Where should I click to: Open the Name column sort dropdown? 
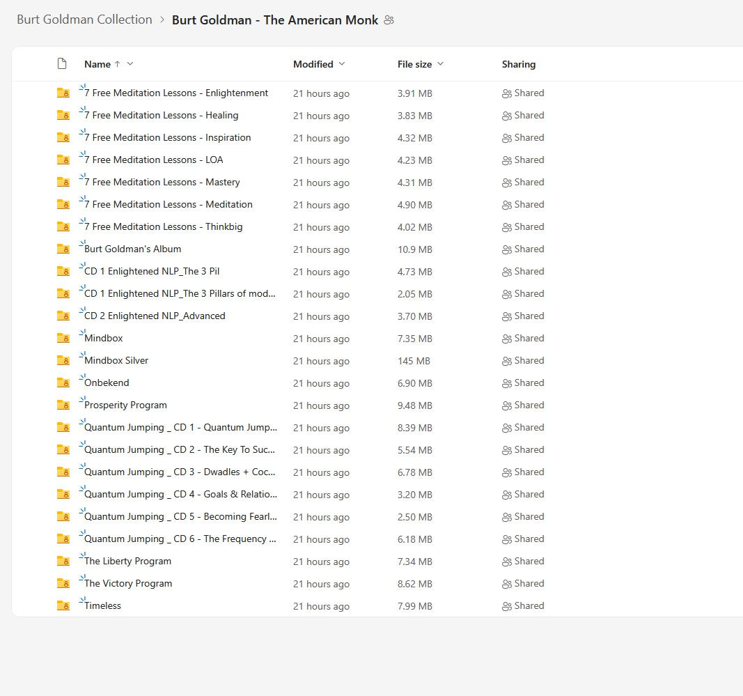coord(130,64)
